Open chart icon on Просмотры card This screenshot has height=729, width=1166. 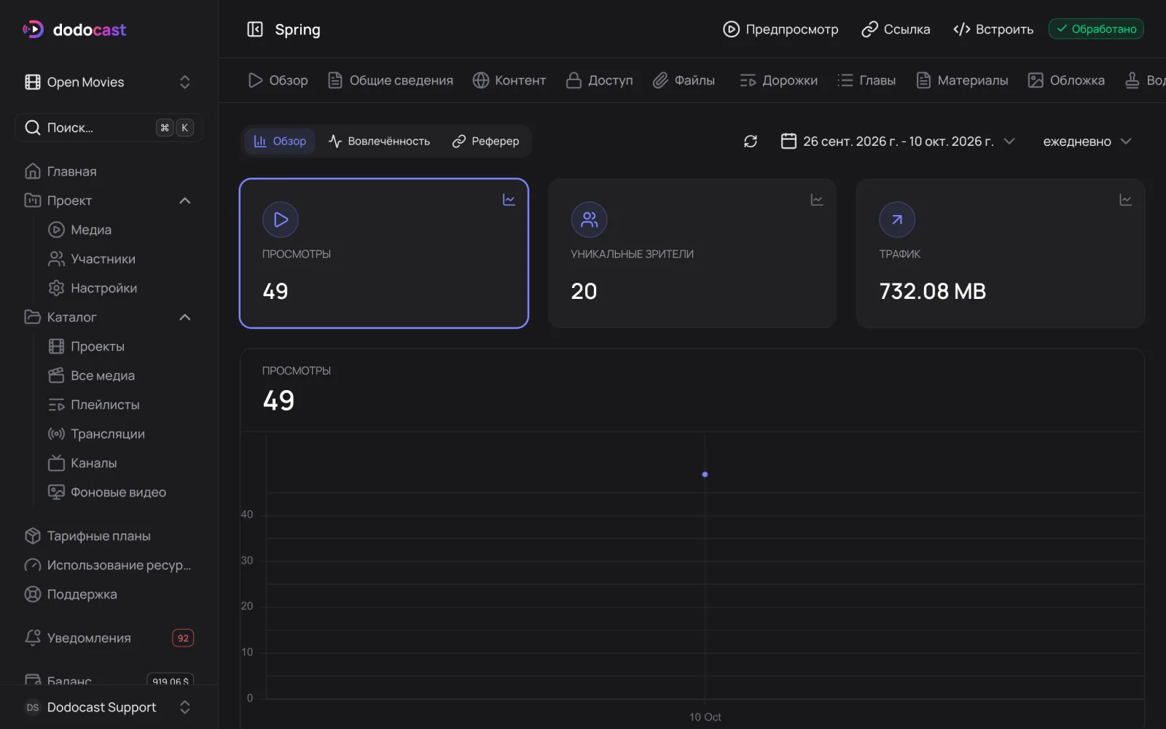tap(509, 200)
